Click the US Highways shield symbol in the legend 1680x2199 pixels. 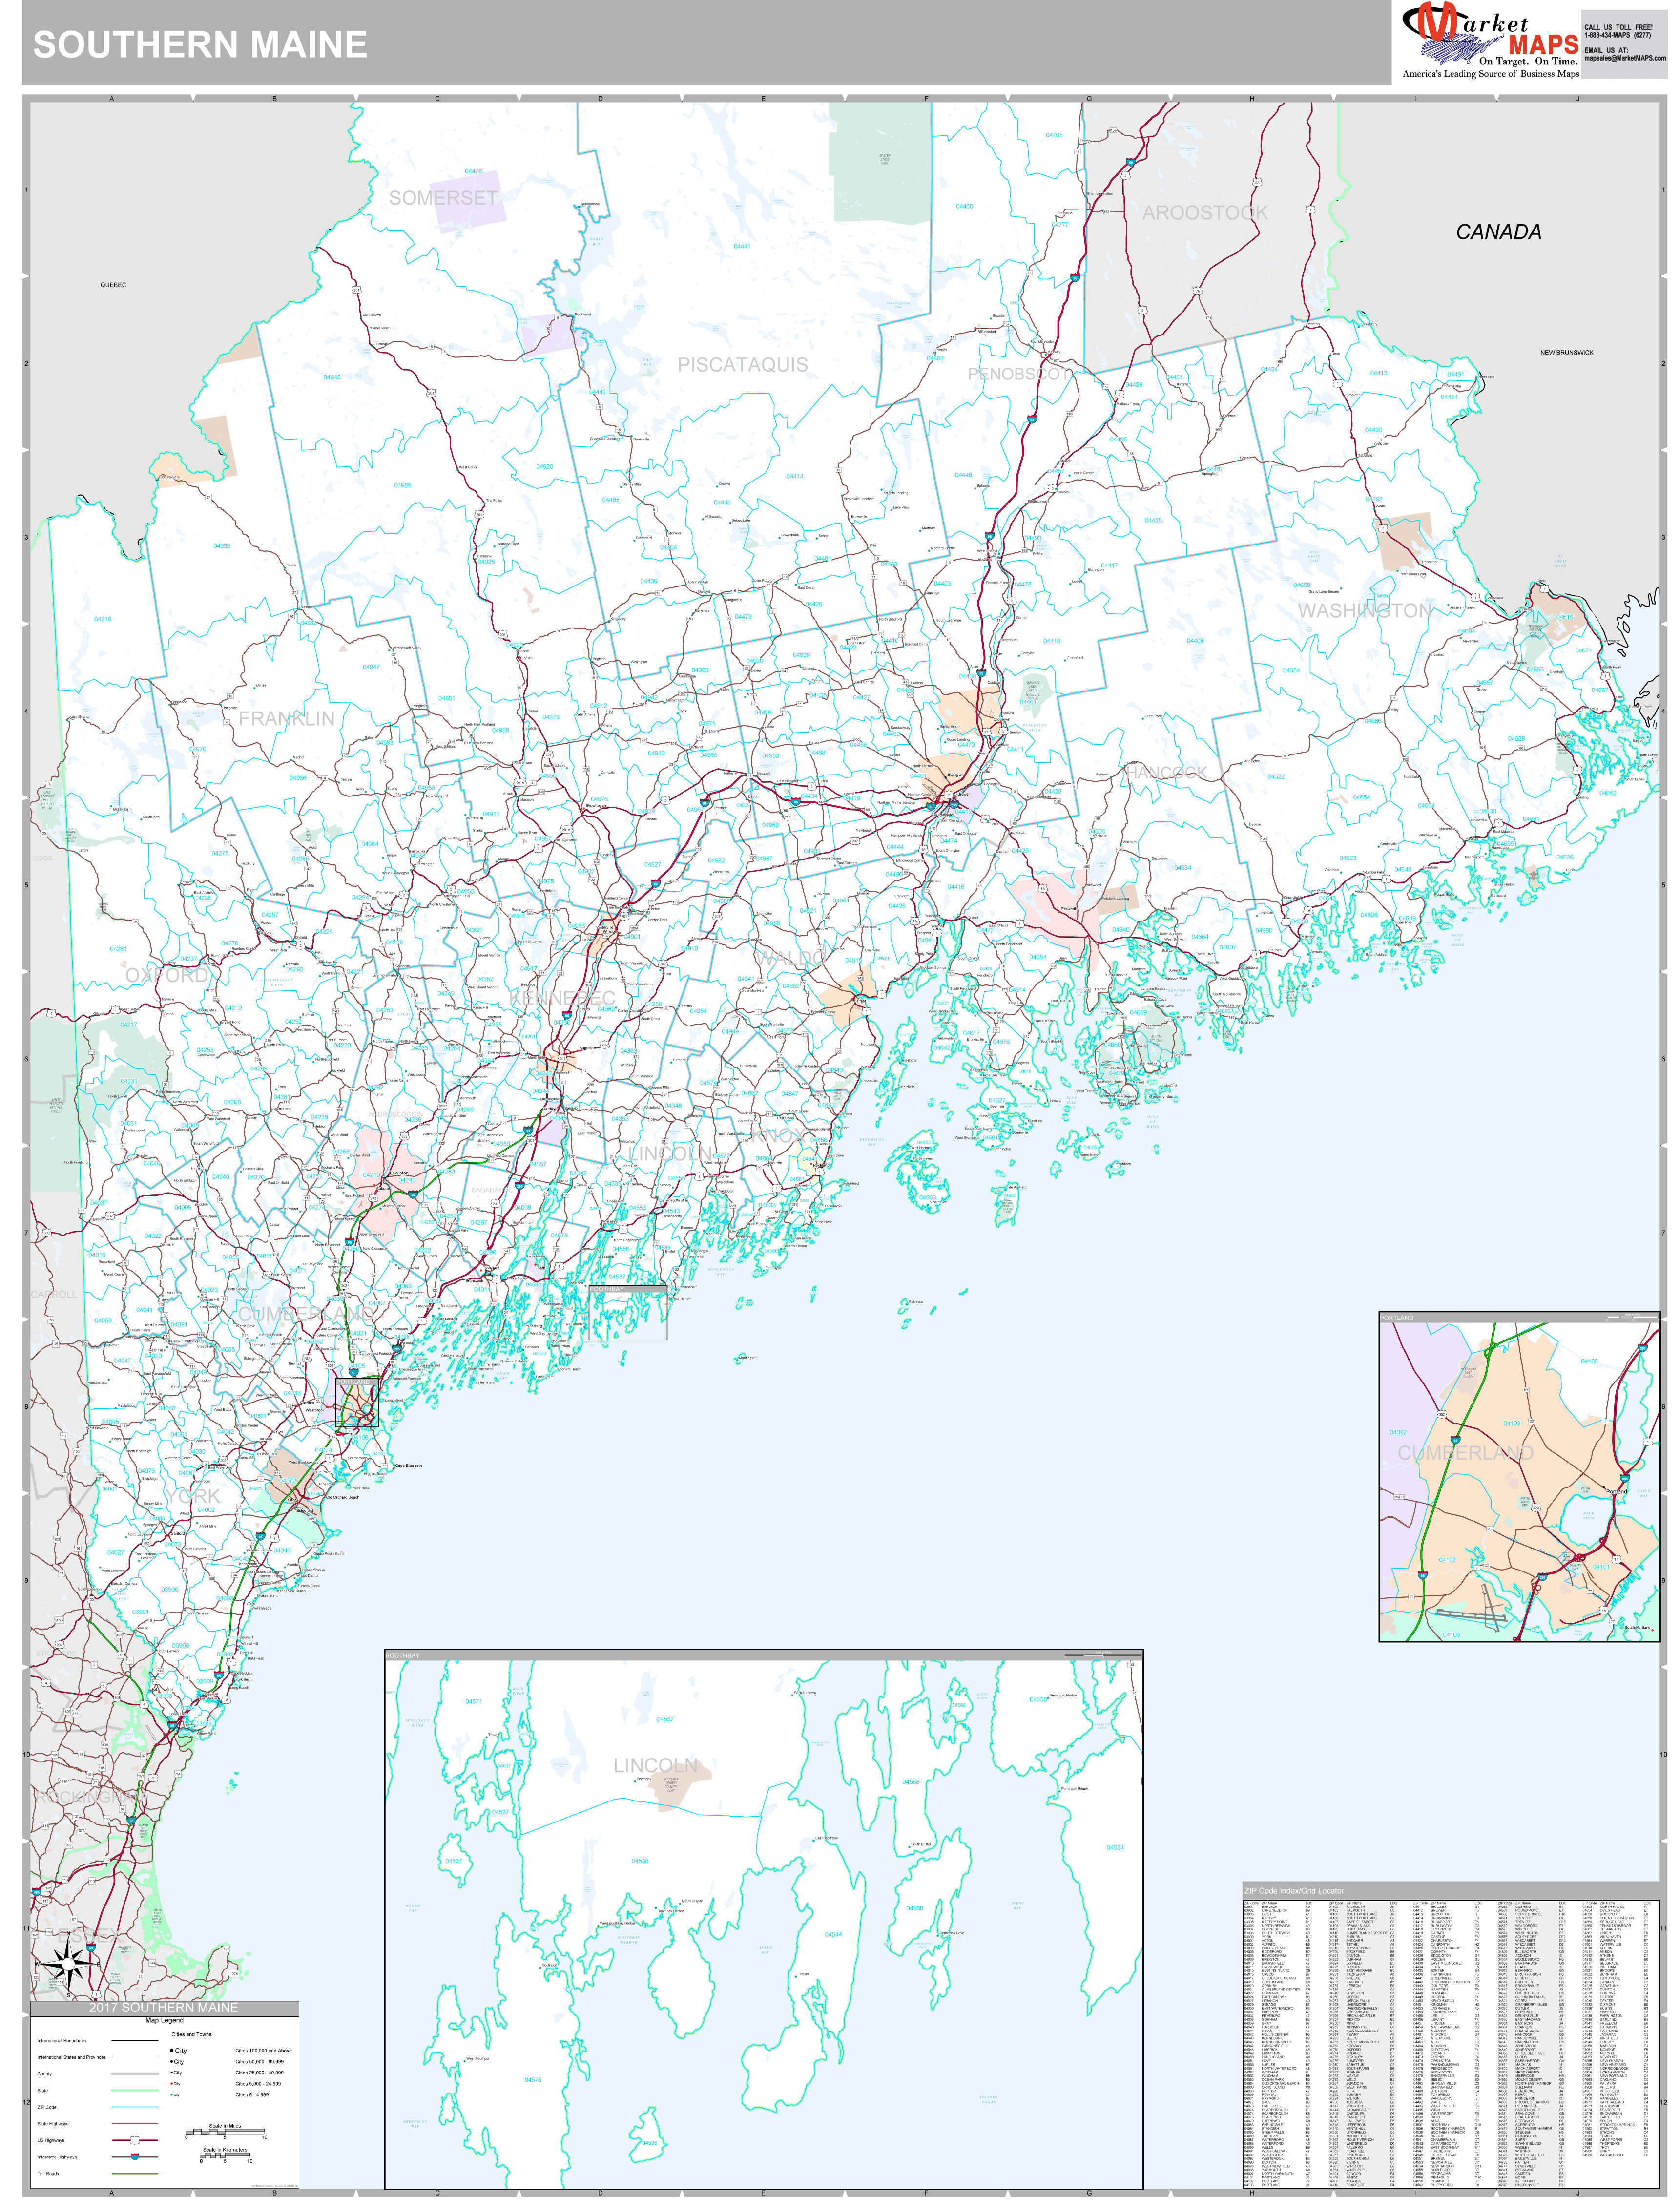click(x=135, y=2140)
